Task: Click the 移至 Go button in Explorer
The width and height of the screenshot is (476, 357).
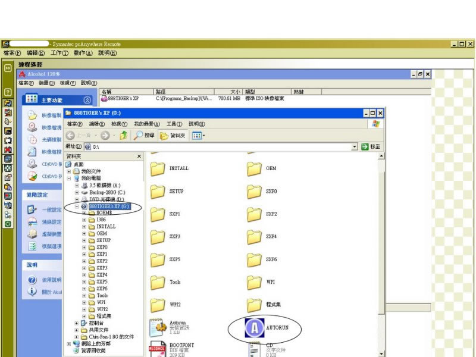Action: point(371,147)
